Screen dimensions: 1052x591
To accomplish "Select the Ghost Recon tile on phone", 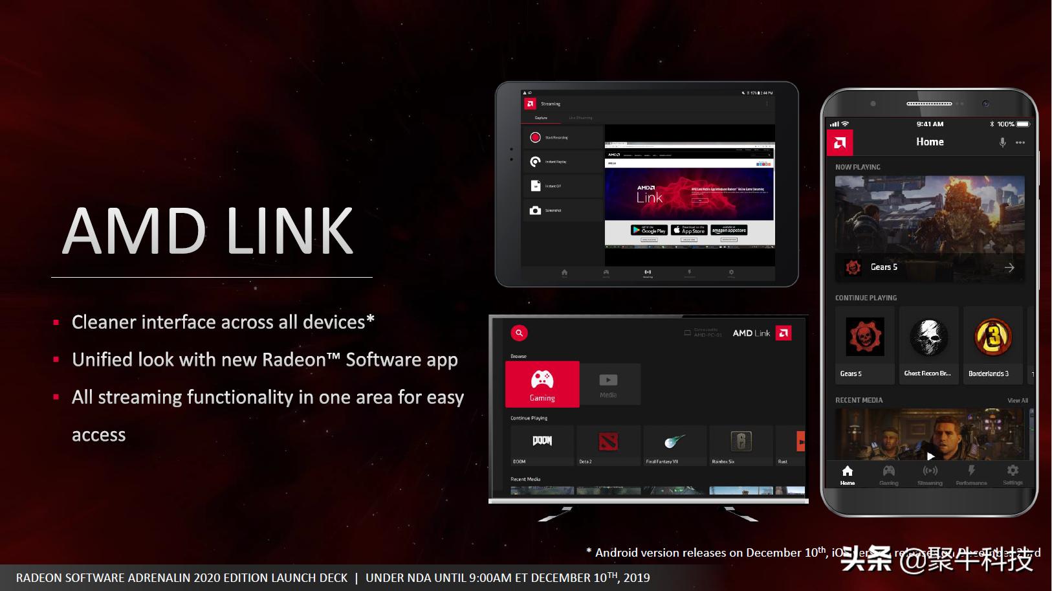I will click(x=928, y=344).
